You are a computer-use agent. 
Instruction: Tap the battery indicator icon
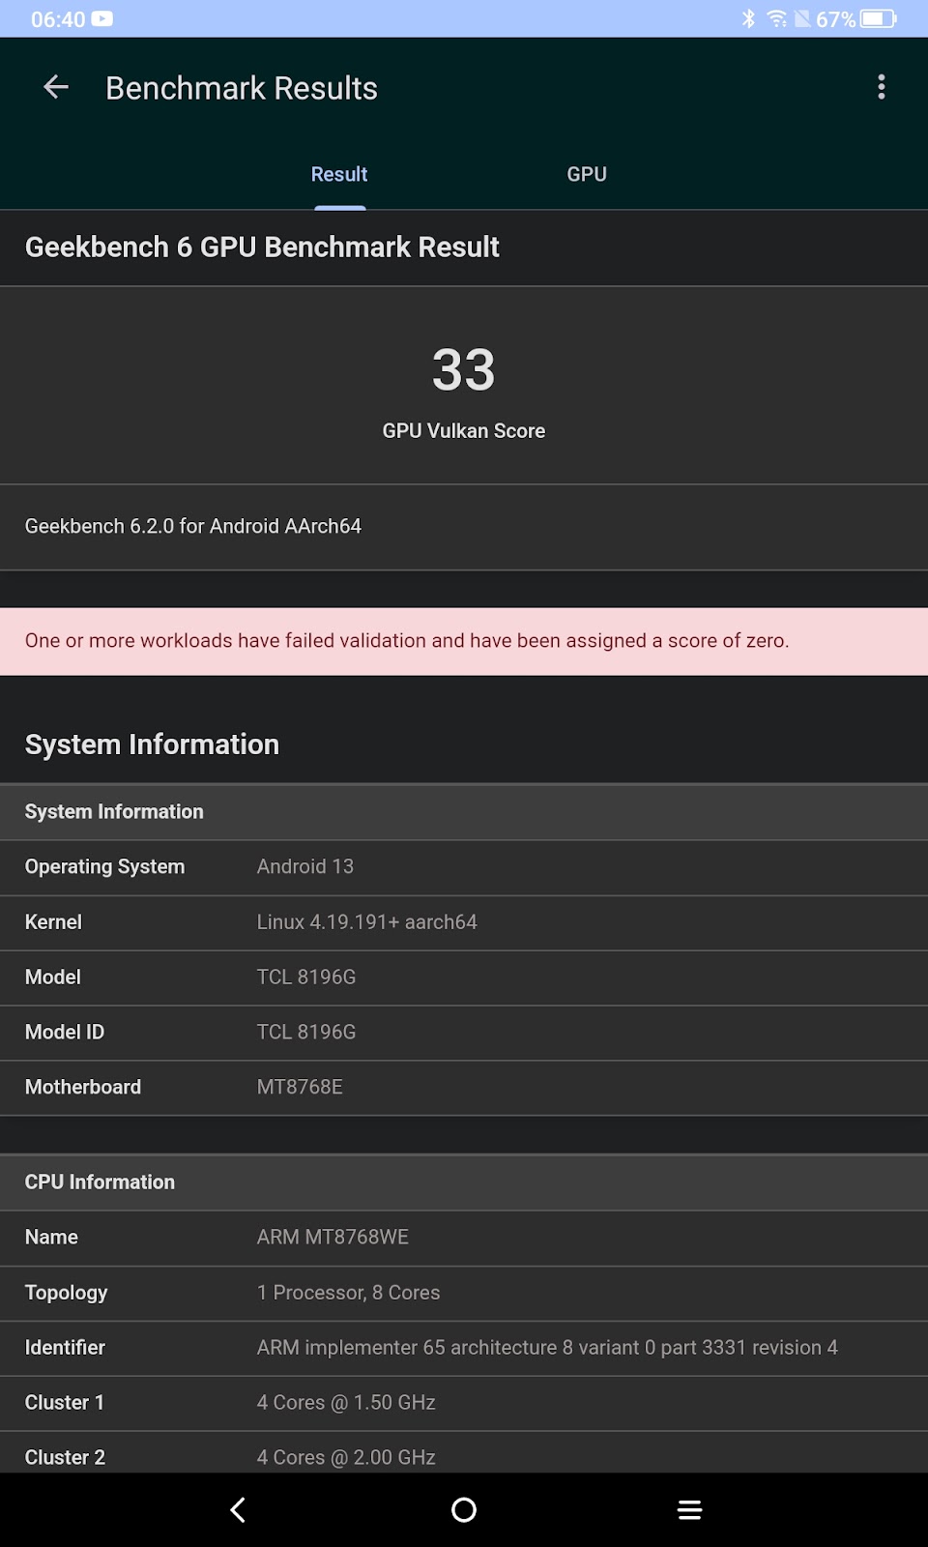point(879,19)
